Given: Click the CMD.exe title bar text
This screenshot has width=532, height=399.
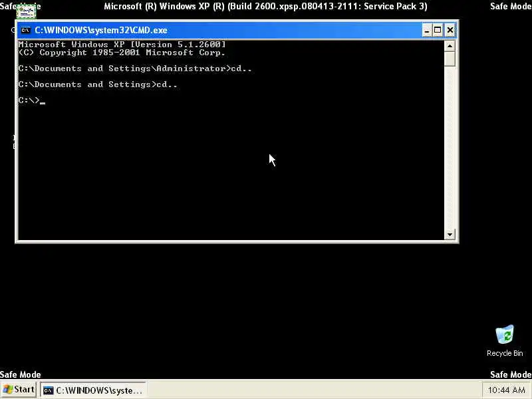Looking at the screenshot, I should pyautogui.click(x=101, y=30).
